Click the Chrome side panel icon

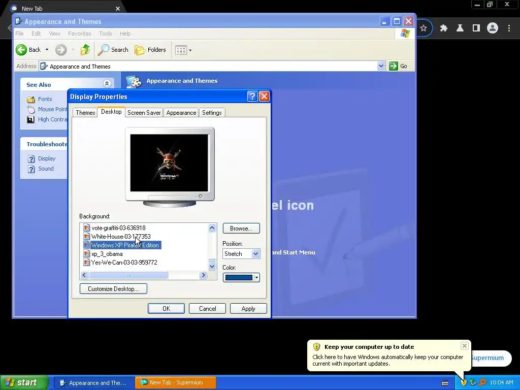476,28
